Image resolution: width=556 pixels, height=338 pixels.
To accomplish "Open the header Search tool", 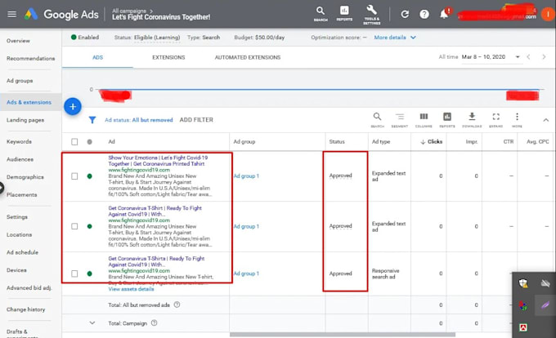I will coord(321,14).
